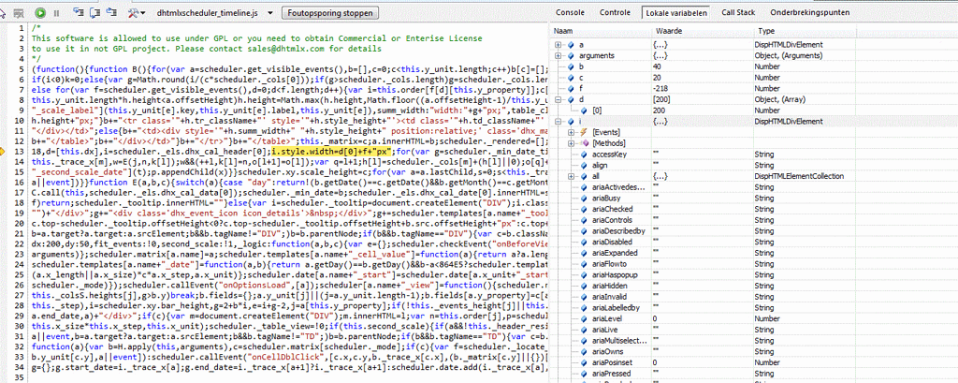Click the green Continue debugging play icon
Screen dimensions: 958x383
tap(40, 13)
